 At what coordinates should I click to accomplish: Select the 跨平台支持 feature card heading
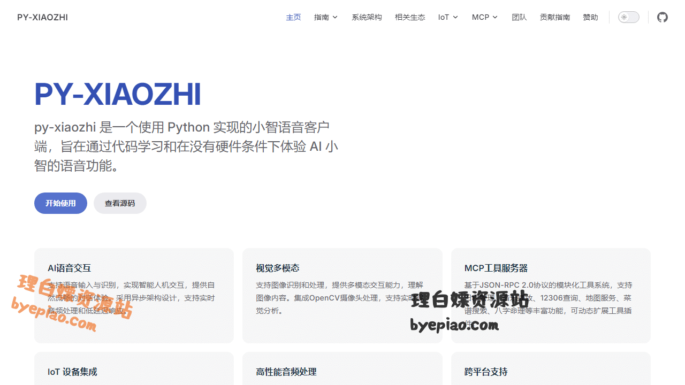(486, 372)
